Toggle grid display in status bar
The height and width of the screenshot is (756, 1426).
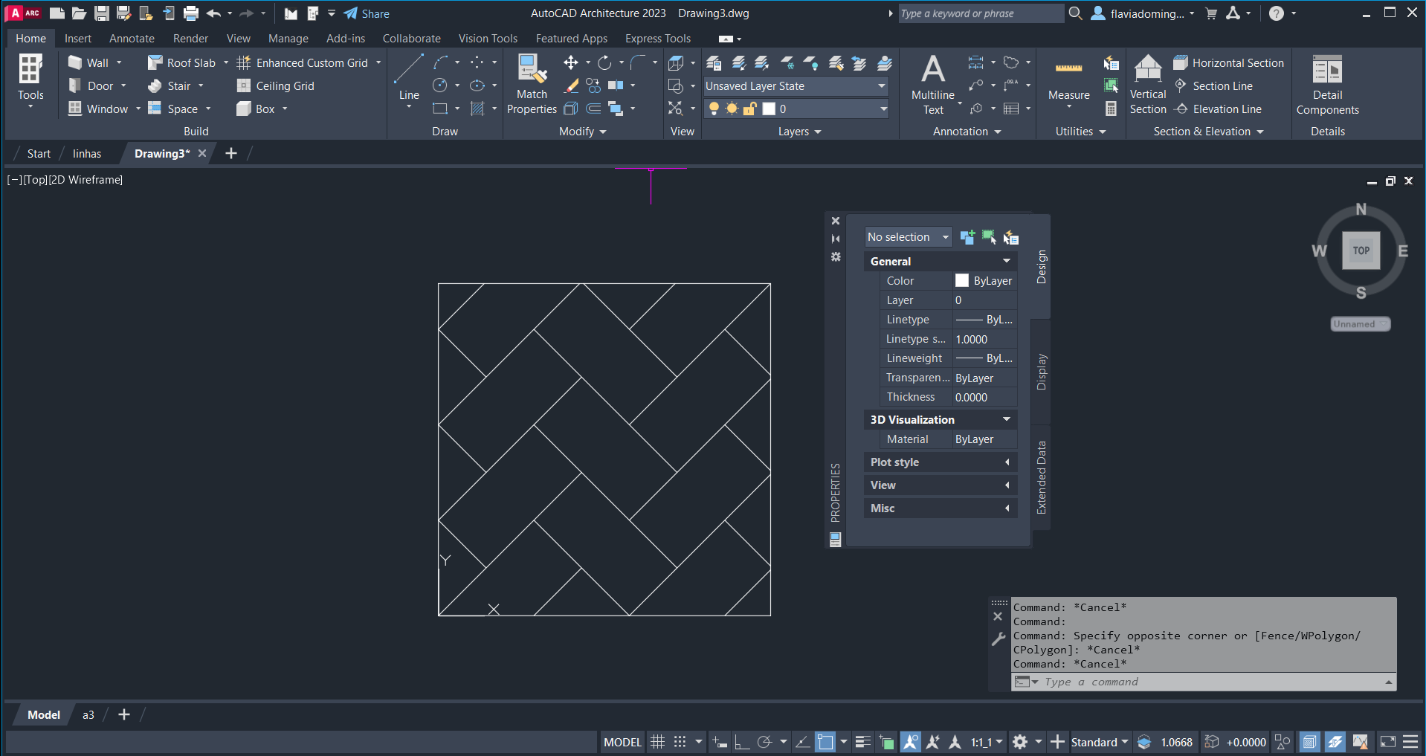657,742
